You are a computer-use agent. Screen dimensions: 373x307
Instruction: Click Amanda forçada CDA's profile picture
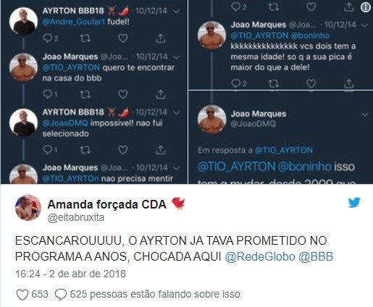click(x=28, y=208)
